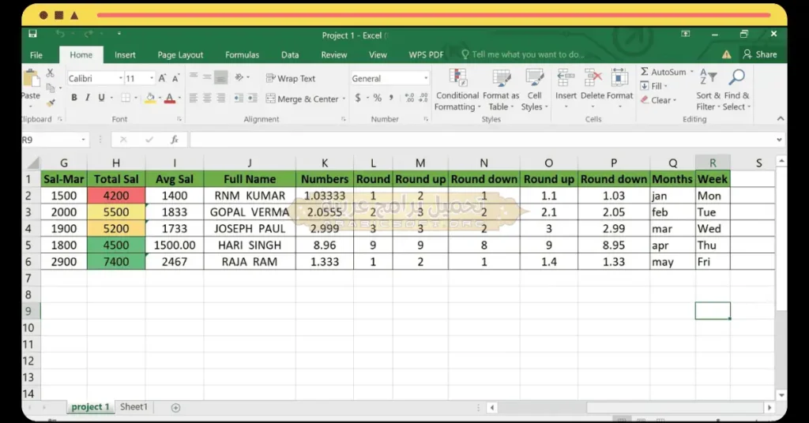Screen dimensions: 809x423
Task: Click the Percent Style icon
Action: (378, 97)
